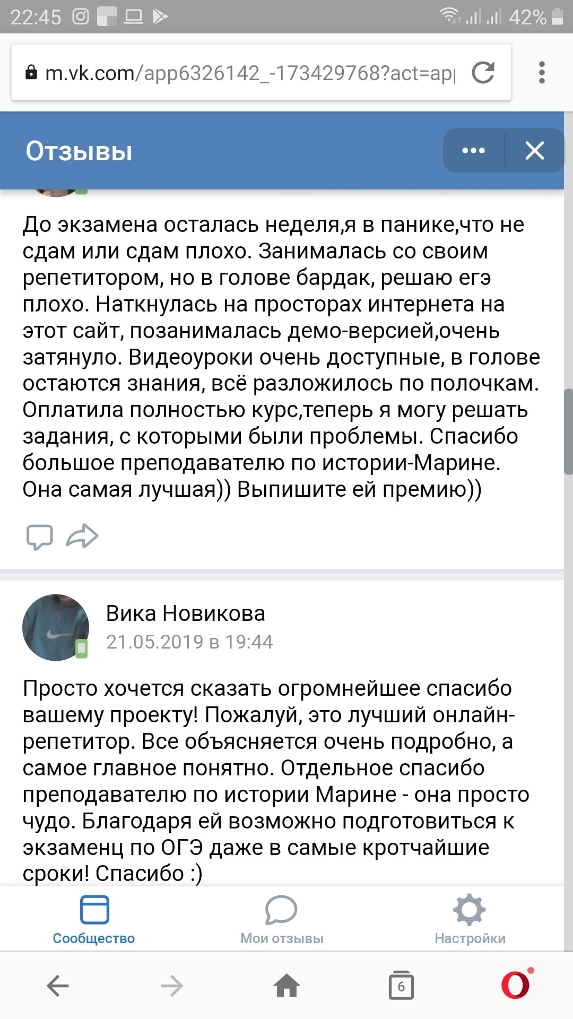Open the Opera menu button
Viewport: 573px width, 1019px height.
pos(516,985)
